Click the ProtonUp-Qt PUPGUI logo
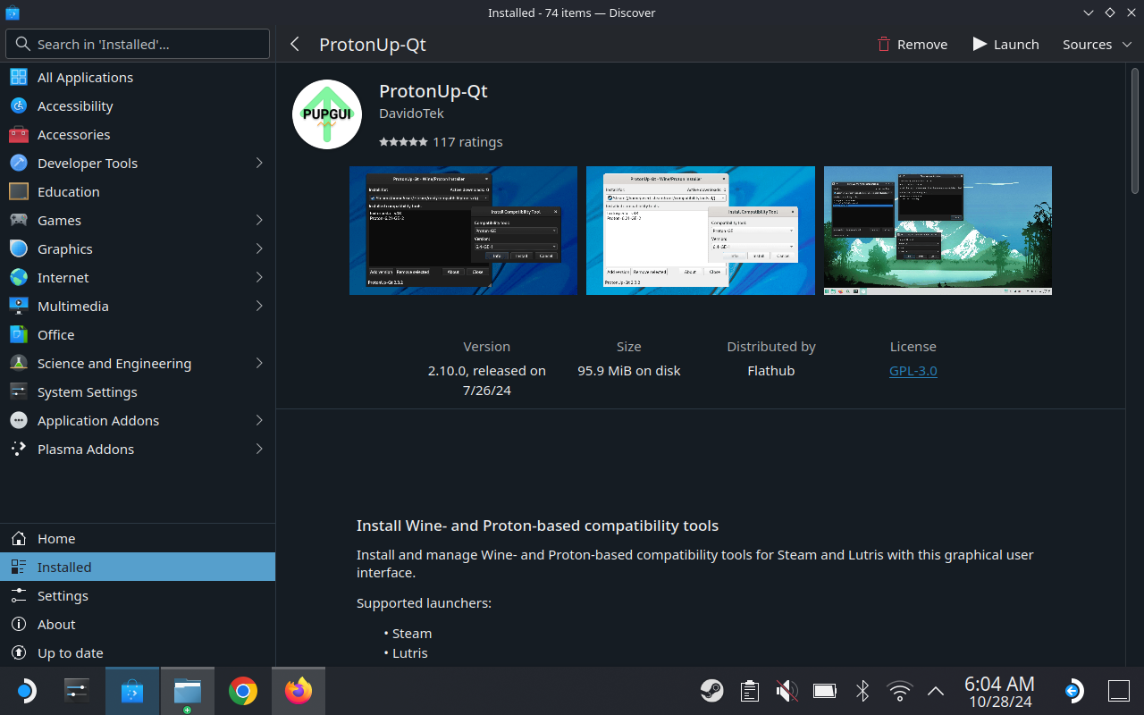 326,114
